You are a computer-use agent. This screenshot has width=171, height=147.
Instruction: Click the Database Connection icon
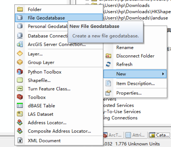click(x=20, y=36)
